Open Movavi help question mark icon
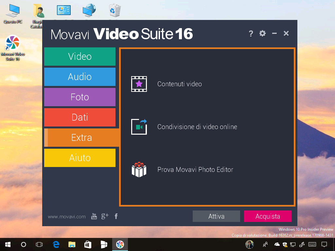 (251, 34)
